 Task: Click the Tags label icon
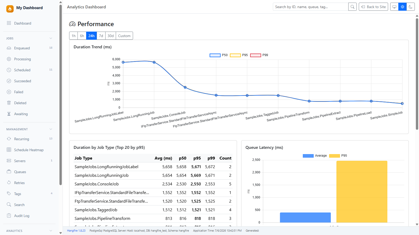pos(9,194)
